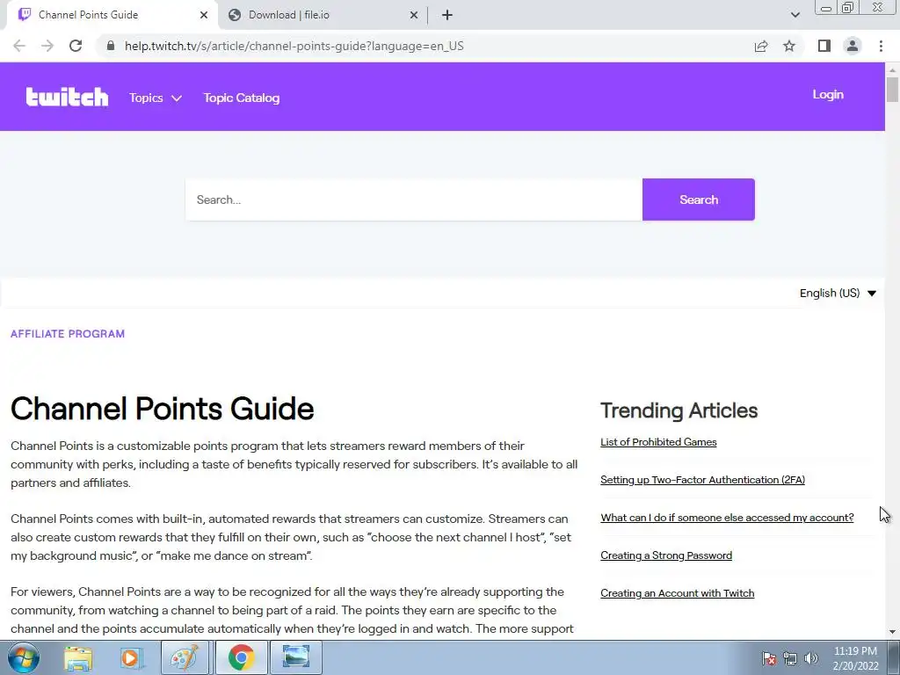Screen dimensions: 900x675
Task: Click the Twitch logo in header
Action: coord(67,97)
